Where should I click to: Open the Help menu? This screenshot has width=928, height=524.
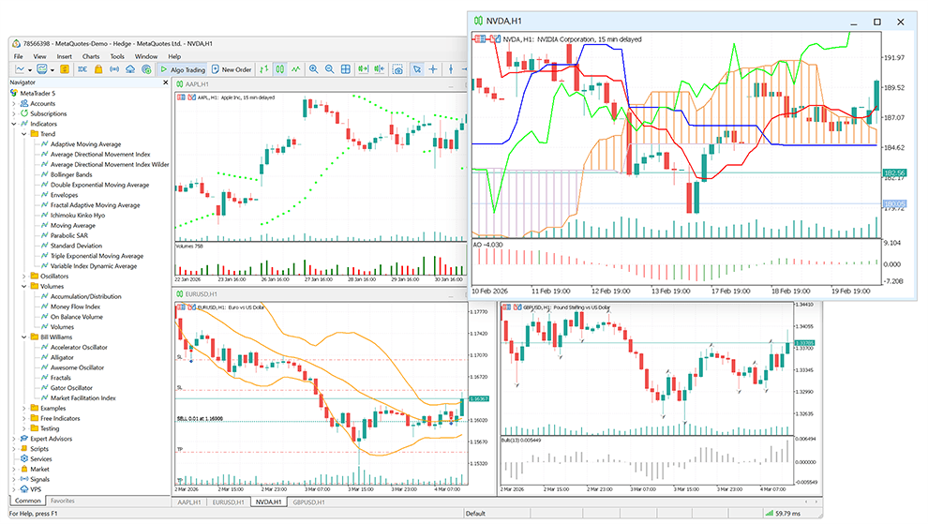(x=174, y=56)
